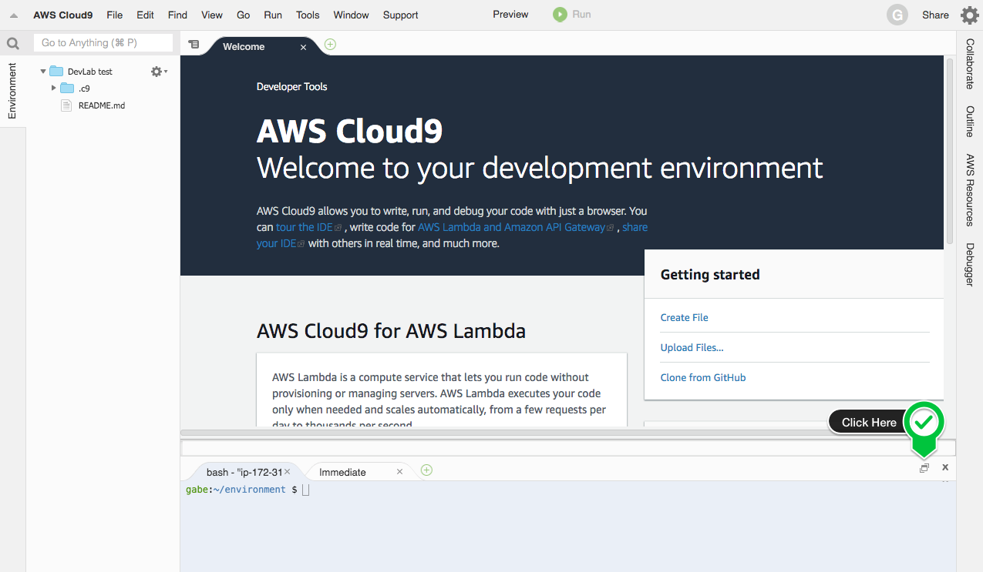Screen dimensions: 983x572
Task: Open the Edit menu
Action: coord(145,15)
